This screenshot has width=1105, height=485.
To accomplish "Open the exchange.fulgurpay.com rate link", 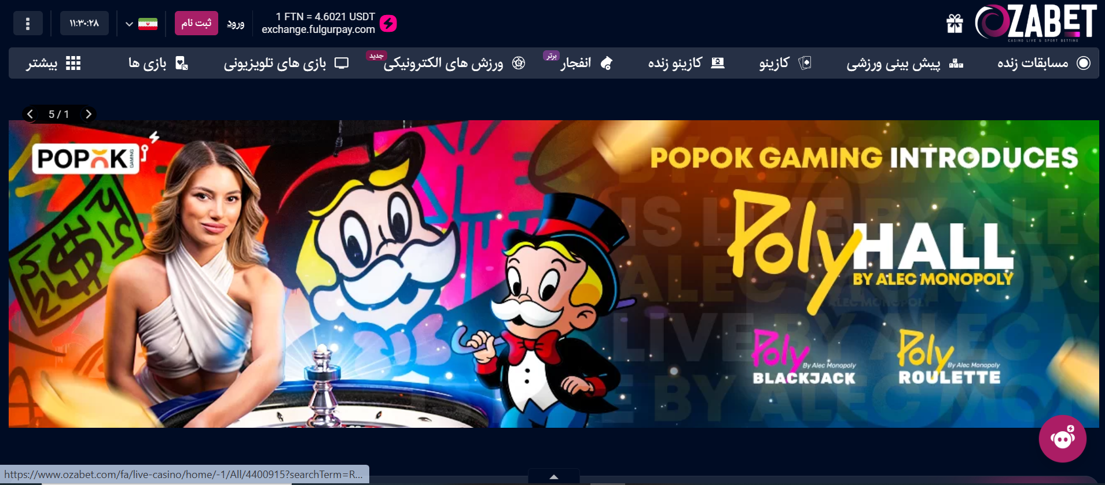I will coord(318,29).
